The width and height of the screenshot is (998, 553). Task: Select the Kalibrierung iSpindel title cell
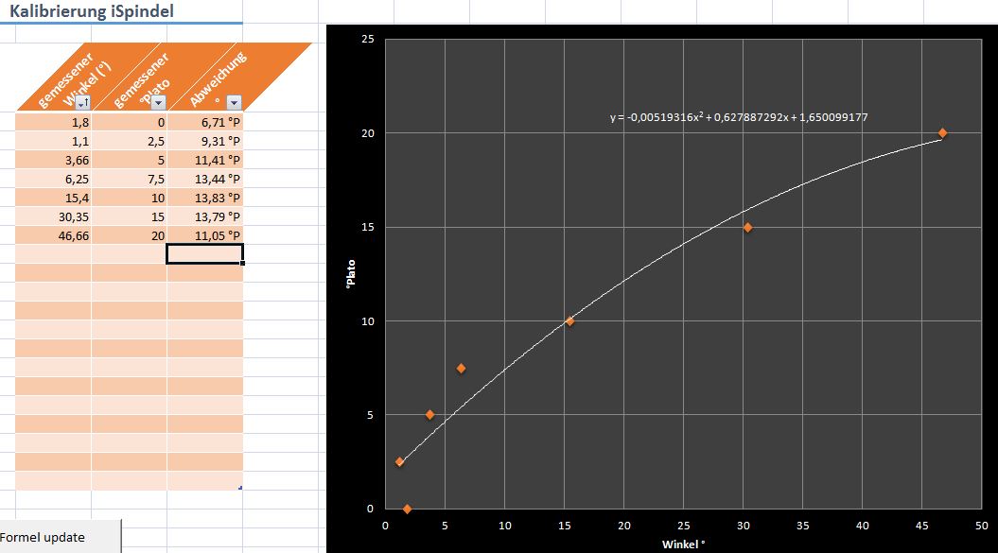coord(92,11)
